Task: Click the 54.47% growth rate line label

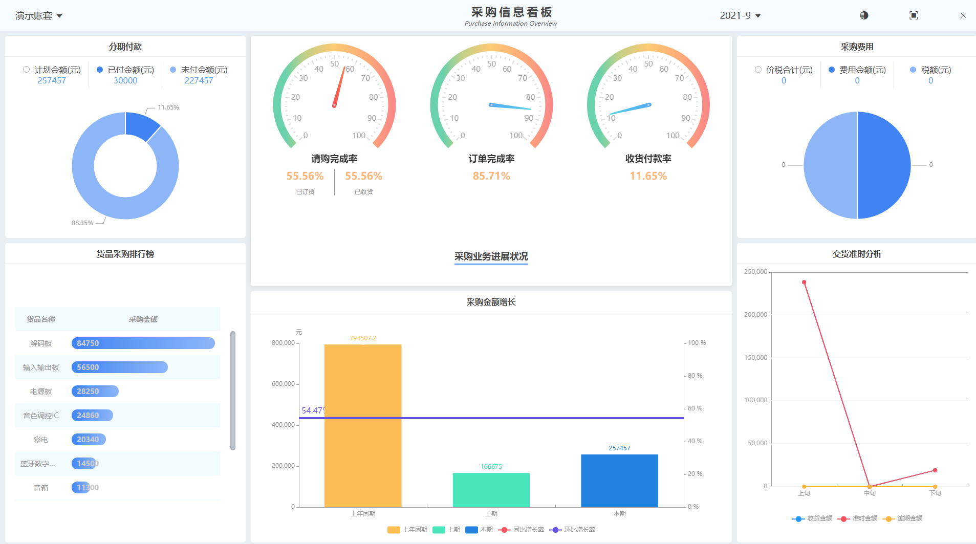Action: coord(313,410)
